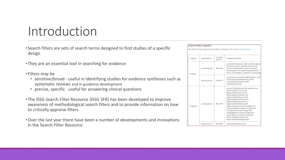The width and height of the screenshot is (285, 160).
Task: Select bullet about search filters being sets of terms
Action: 99,51
